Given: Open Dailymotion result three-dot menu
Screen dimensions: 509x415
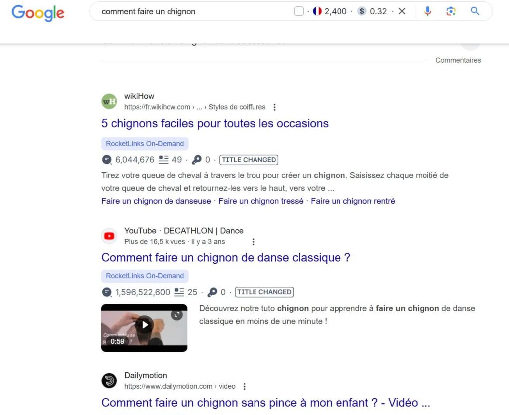Looking at the screenshot, I should [x=244, y=386].
